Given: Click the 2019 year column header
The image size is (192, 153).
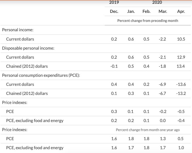Looking at the screenshot, I should [114, 2].
